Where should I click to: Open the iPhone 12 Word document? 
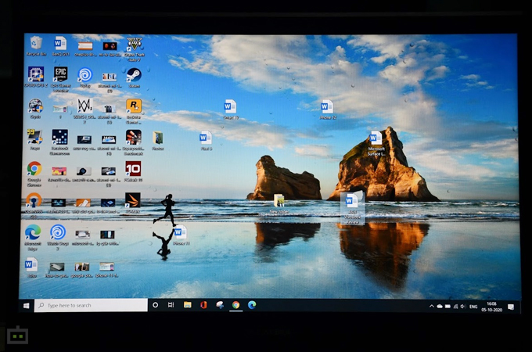point(327,109)
